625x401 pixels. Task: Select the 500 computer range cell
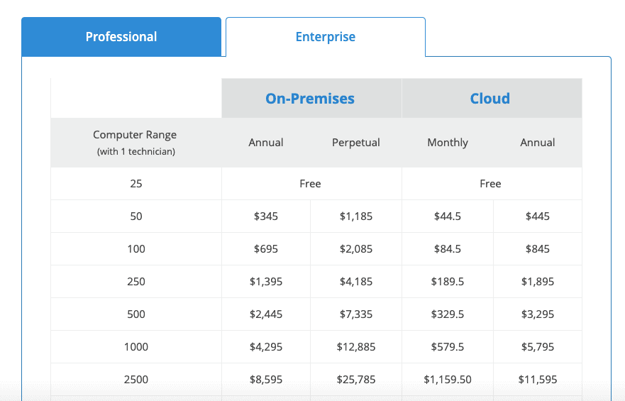click(136, 314)
